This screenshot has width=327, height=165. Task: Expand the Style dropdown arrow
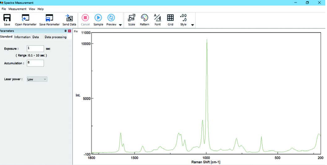193,25
